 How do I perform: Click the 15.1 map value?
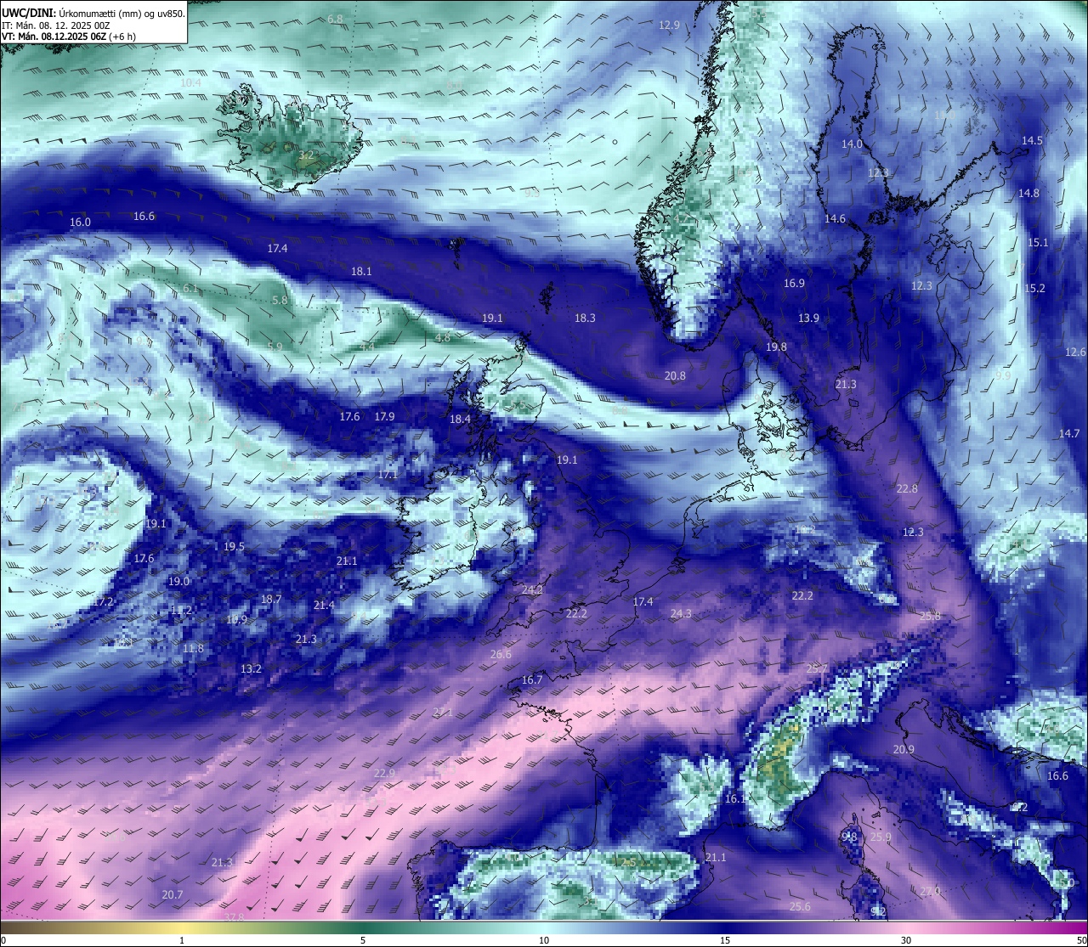point(1038,242)
